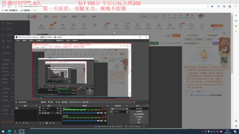This screenshot has width=239, height=134.
Task: Add a new source with plus icon
Action: click(40, 123)
